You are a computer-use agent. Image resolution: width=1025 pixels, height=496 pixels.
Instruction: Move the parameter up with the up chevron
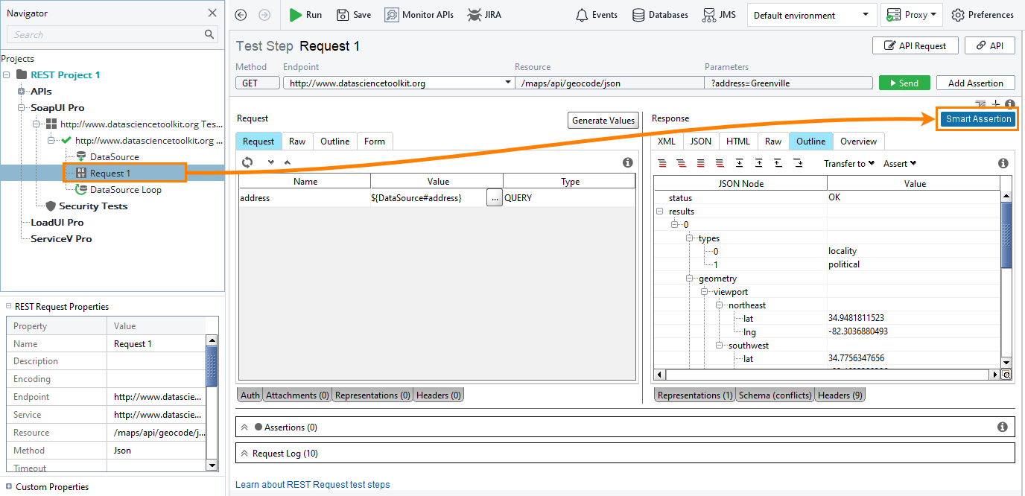pyautogui.click(x=287, y=162)
